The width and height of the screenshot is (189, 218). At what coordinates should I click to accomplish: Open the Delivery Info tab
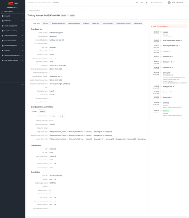point(138,23)
